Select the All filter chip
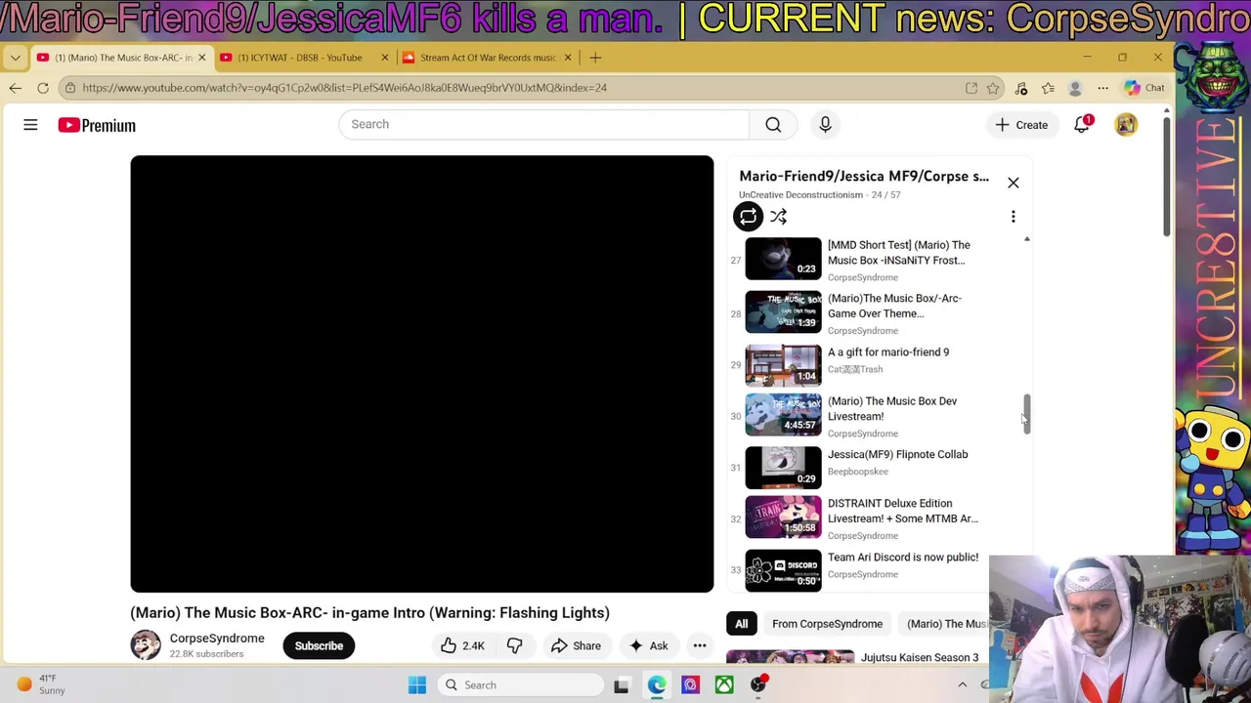 coord(741,624)
